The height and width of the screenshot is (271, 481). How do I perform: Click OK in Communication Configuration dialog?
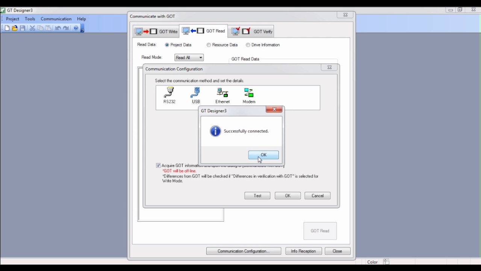288,196
